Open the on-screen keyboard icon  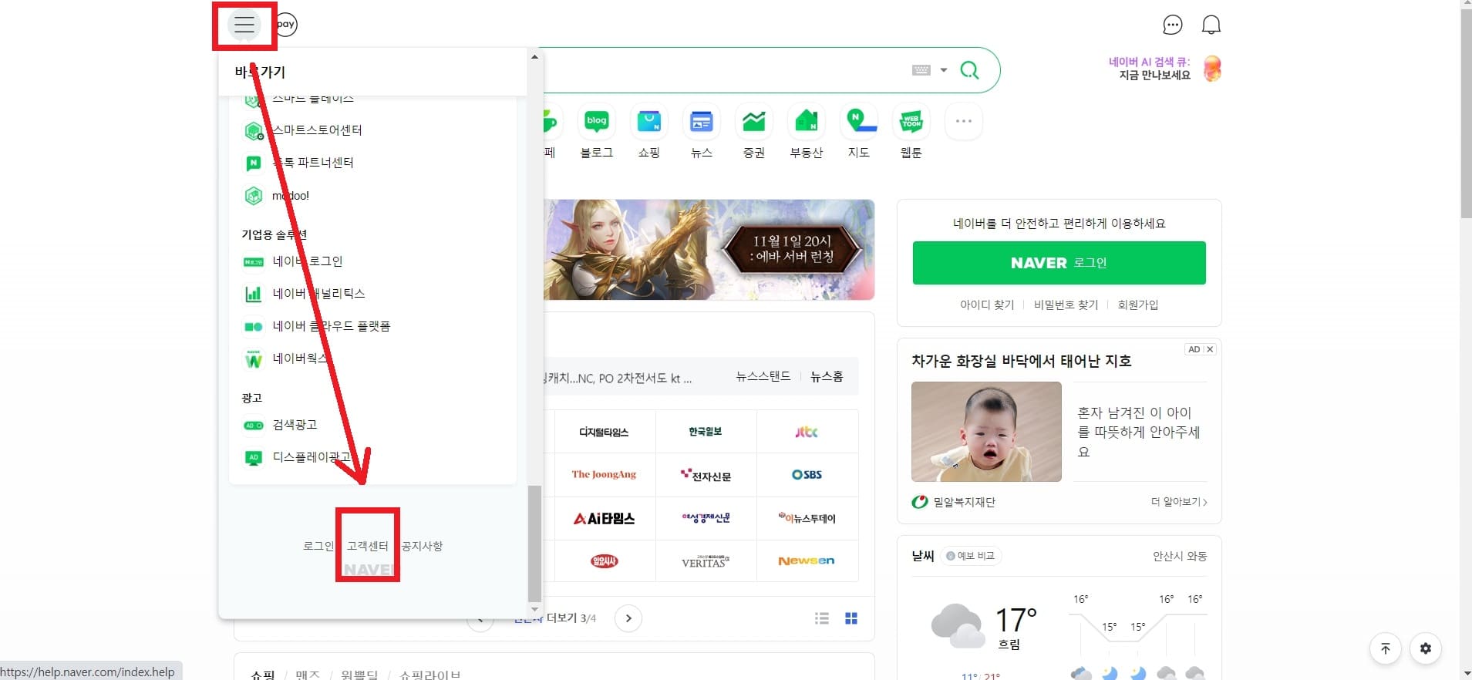coord(921,70)
